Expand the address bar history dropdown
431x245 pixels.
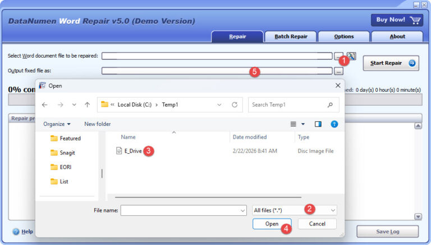pos(219,105)
